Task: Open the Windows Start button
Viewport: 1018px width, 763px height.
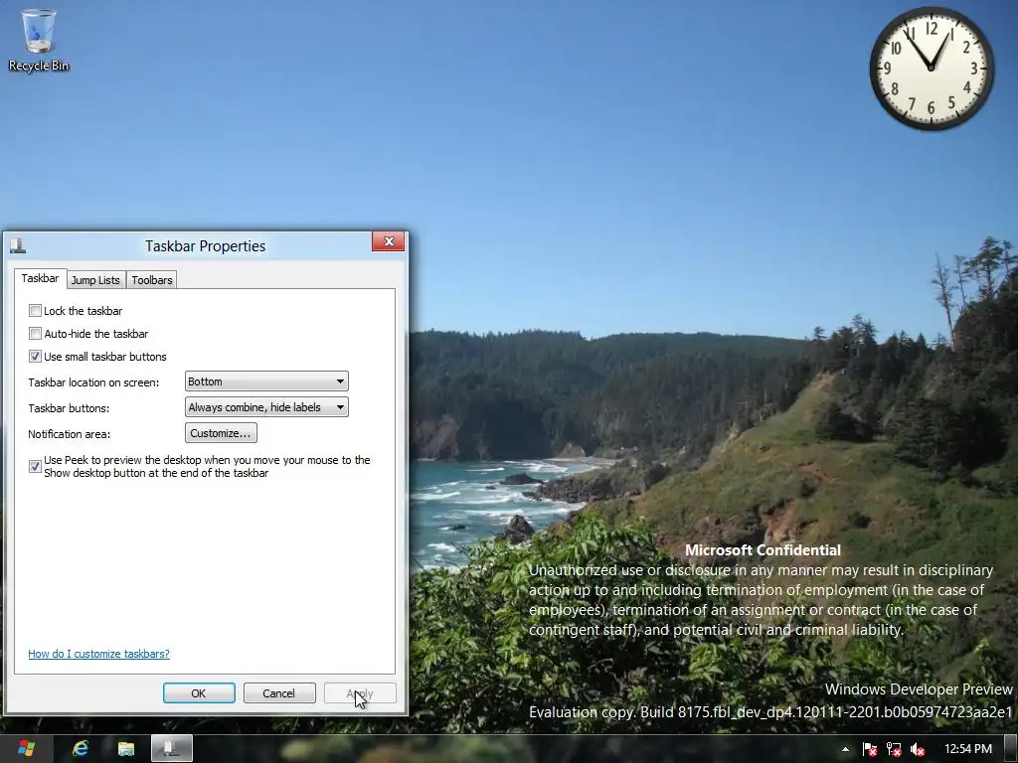Action: (26, 749)
